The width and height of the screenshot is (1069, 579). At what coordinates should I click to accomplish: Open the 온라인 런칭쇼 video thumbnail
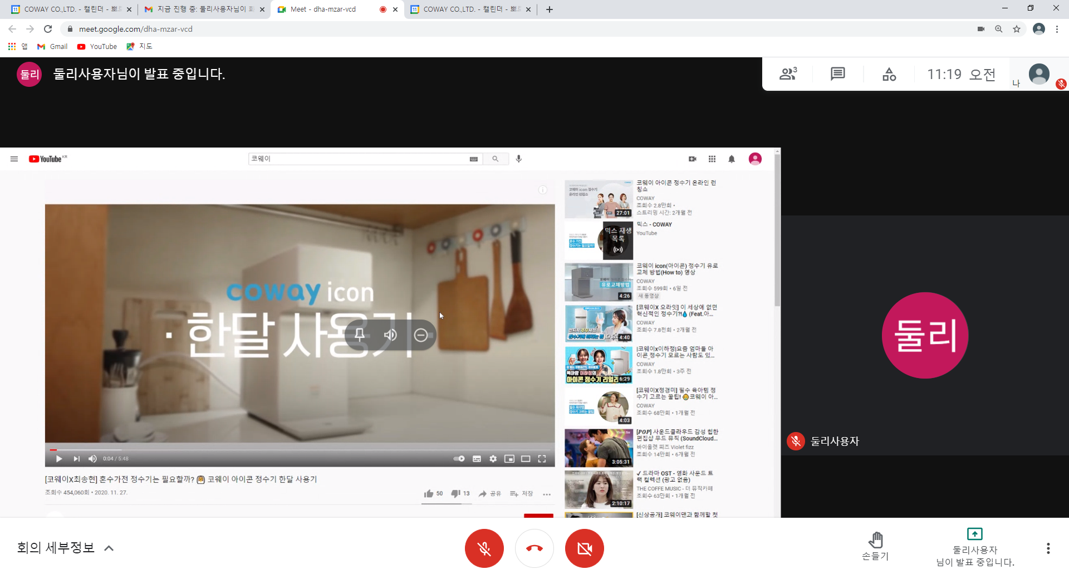(599, 199)
